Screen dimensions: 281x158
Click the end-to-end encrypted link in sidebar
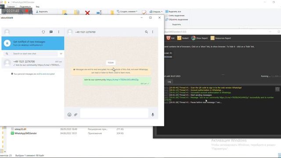point(46,74)
